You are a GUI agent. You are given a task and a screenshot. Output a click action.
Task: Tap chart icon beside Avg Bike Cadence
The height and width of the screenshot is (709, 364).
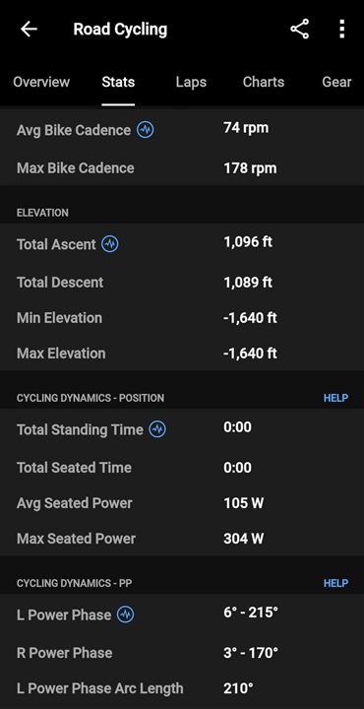[x=146, y=130]
